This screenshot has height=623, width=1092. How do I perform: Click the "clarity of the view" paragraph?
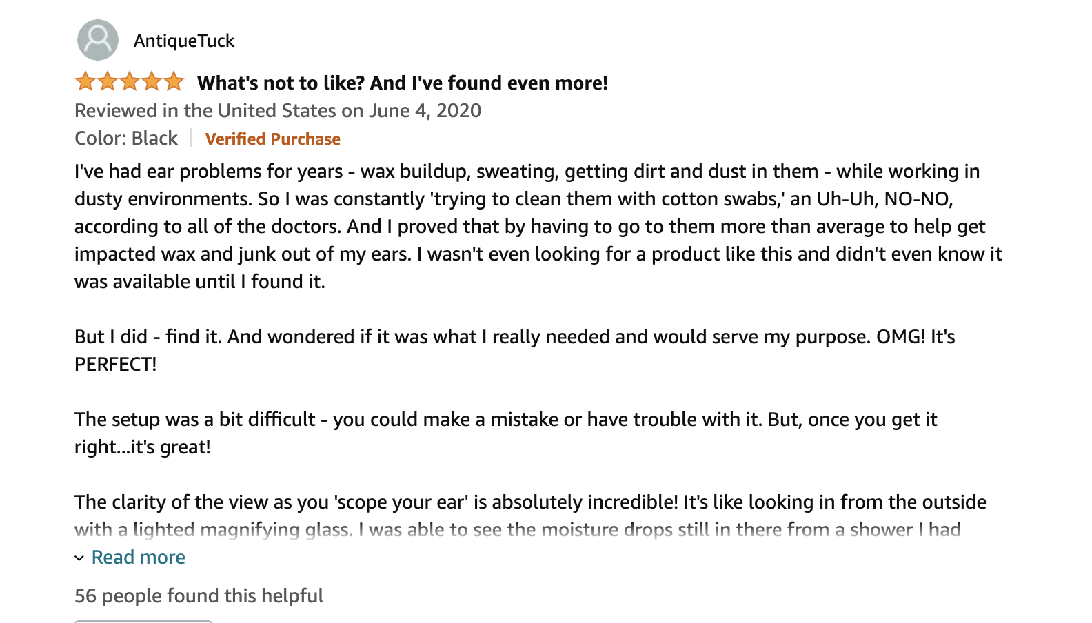pos(531,515)
